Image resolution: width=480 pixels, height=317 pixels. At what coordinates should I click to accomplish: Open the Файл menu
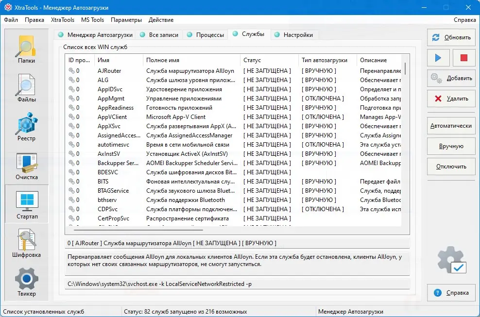click(x=11, y=20)
